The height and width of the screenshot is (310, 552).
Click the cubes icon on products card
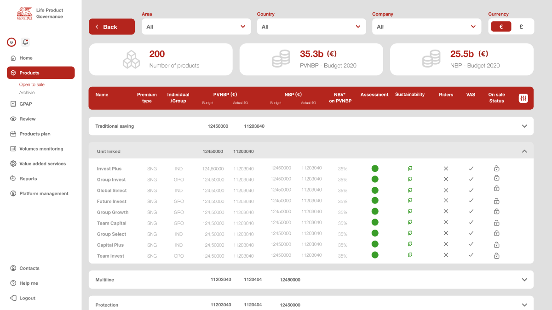(x=131, y=60)
